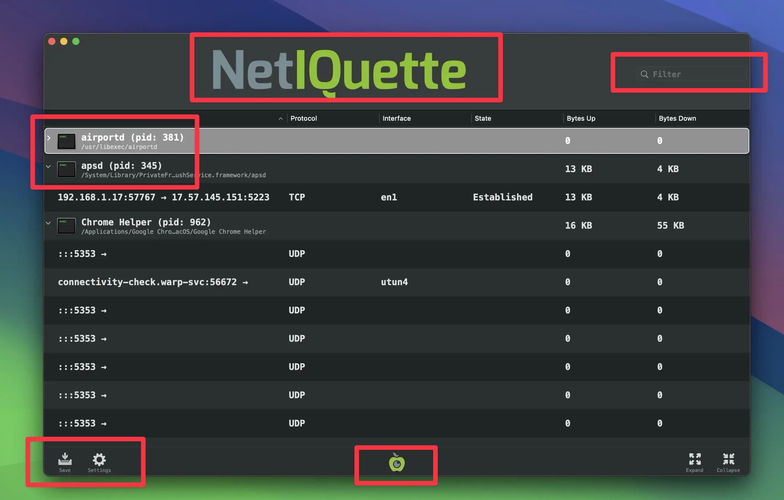Select apsd (pid: 345) row
Viewport: 784px width, 500px height.
click(396, 169)
